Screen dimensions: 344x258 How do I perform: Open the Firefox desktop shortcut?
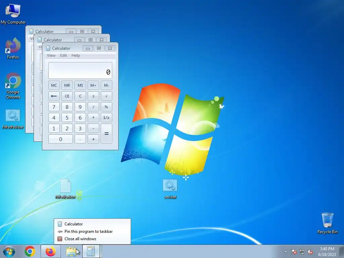click(x=13, y=48)
